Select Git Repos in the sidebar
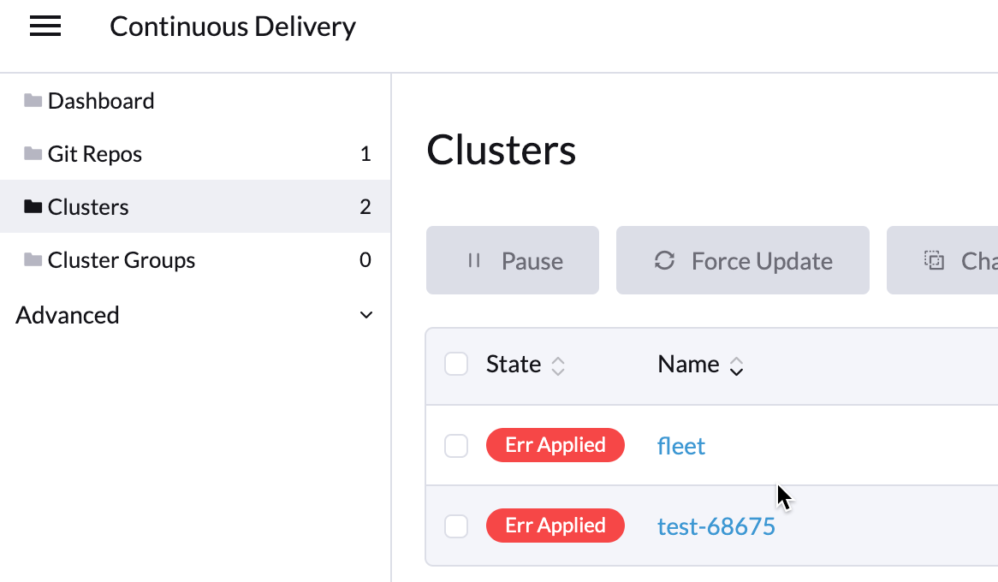Viewport: 998px width, 582px height. [92, 153]
